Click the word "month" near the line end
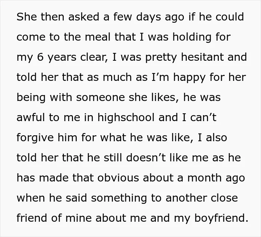The image size is (261, 237). [204, 178]
